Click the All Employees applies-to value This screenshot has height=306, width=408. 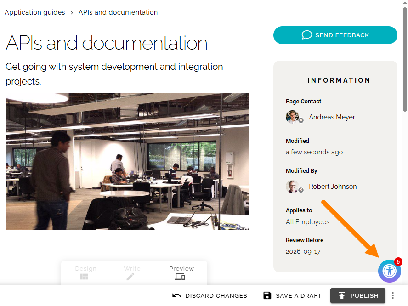(x=307, y=222)
